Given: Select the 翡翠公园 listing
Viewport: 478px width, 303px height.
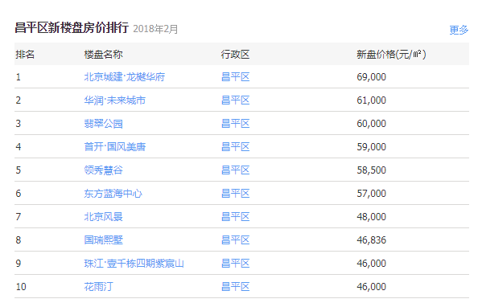Looking at the screenshot, I should [103, 124].
